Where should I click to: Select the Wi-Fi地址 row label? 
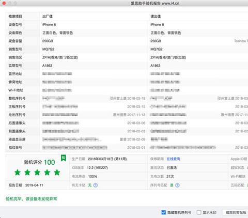tap(16, 90)
